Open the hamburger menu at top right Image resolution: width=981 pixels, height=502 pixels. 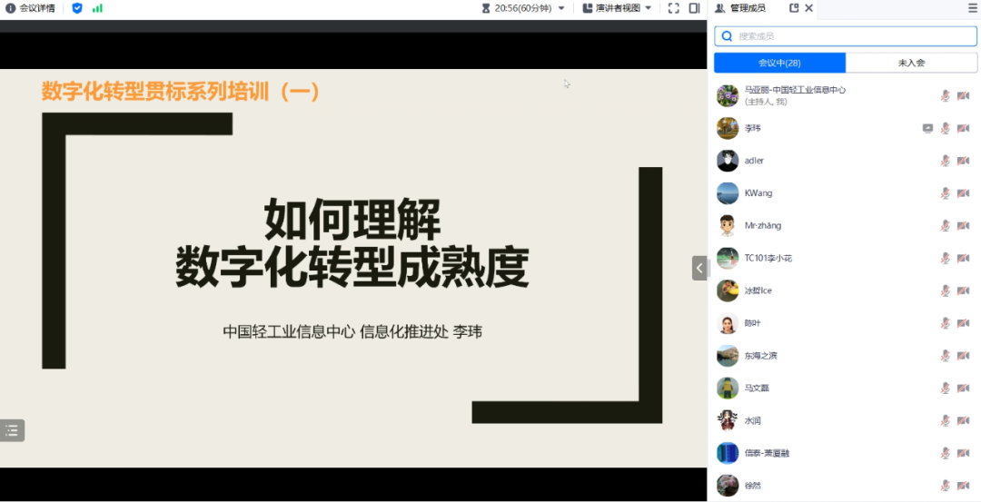point(973,8)
